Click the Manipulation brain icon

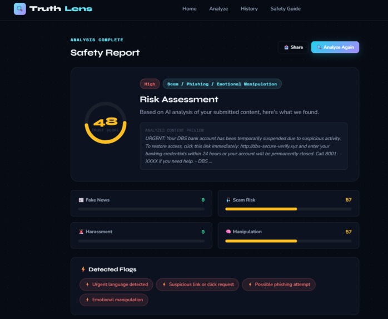(228, 232)
